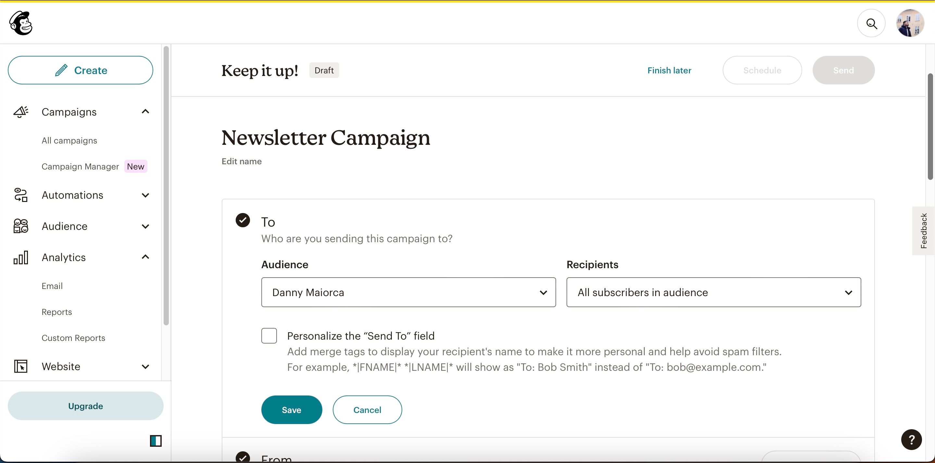Select the Campaigns megaphone icon
The height and width of the screenshot is (463, 935).
click(21, 111)
